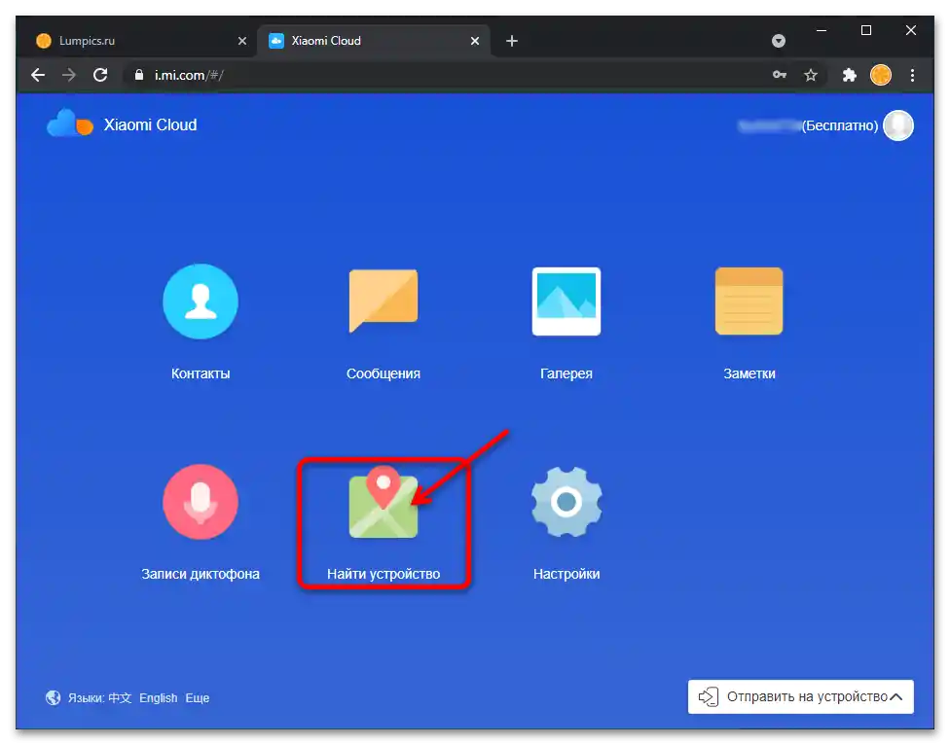950x745 pixels.
Task: Click the Контакты label
Action: (x=201, y=373)
